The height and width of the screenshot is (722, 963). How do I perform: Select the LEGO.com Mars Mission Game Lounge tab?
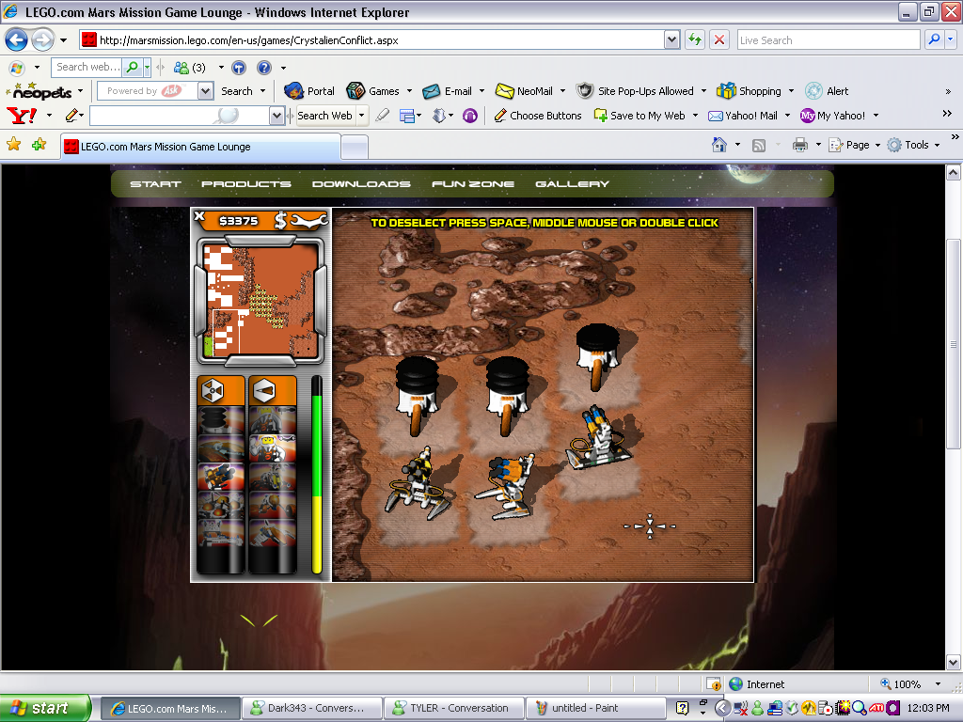coord(201,147)
